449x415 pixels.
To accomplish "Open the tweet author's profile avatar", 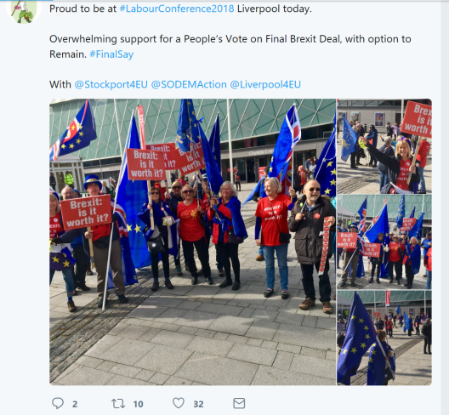I will point(24,11).
